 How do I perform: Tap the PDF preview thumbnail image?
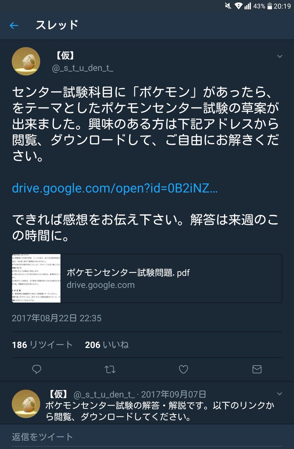tap(36, 278)
